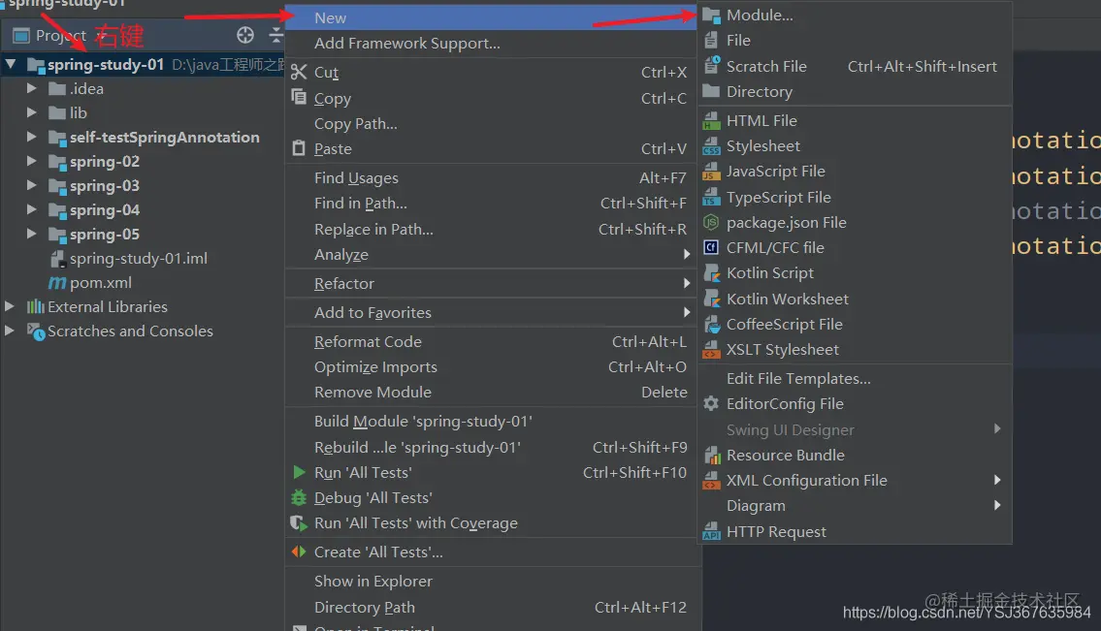Click the locate target icon in Project toolbar
The image size is (1101, 631).
[245, 34]
